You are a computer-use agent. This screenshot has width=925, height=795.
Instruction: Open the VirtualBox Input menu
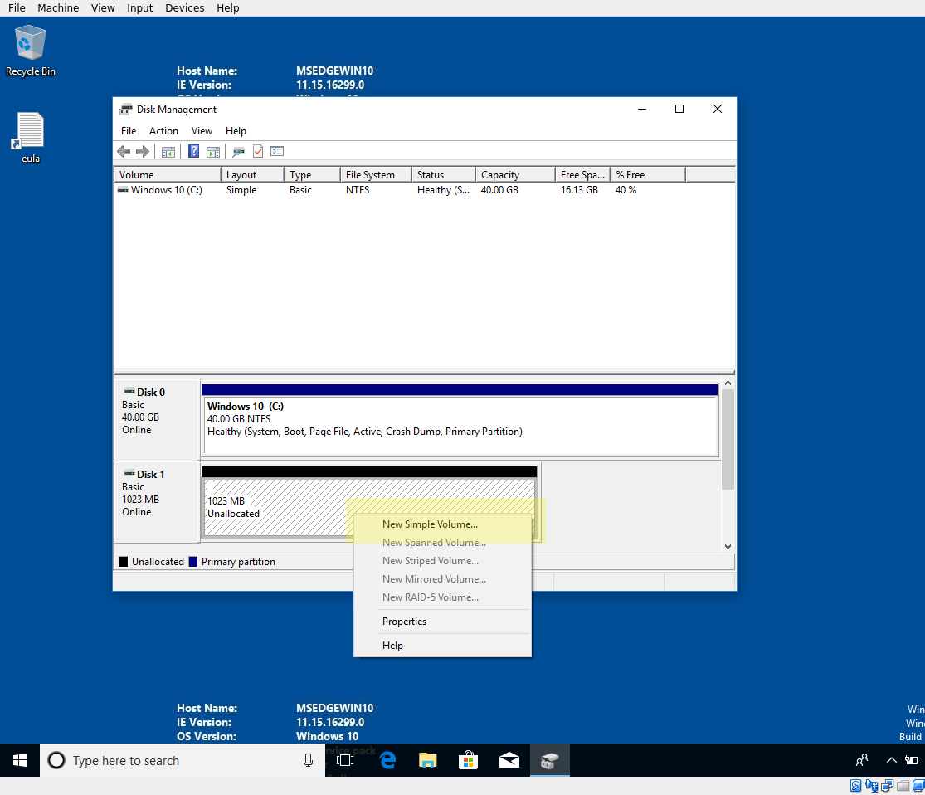point(140,7)
